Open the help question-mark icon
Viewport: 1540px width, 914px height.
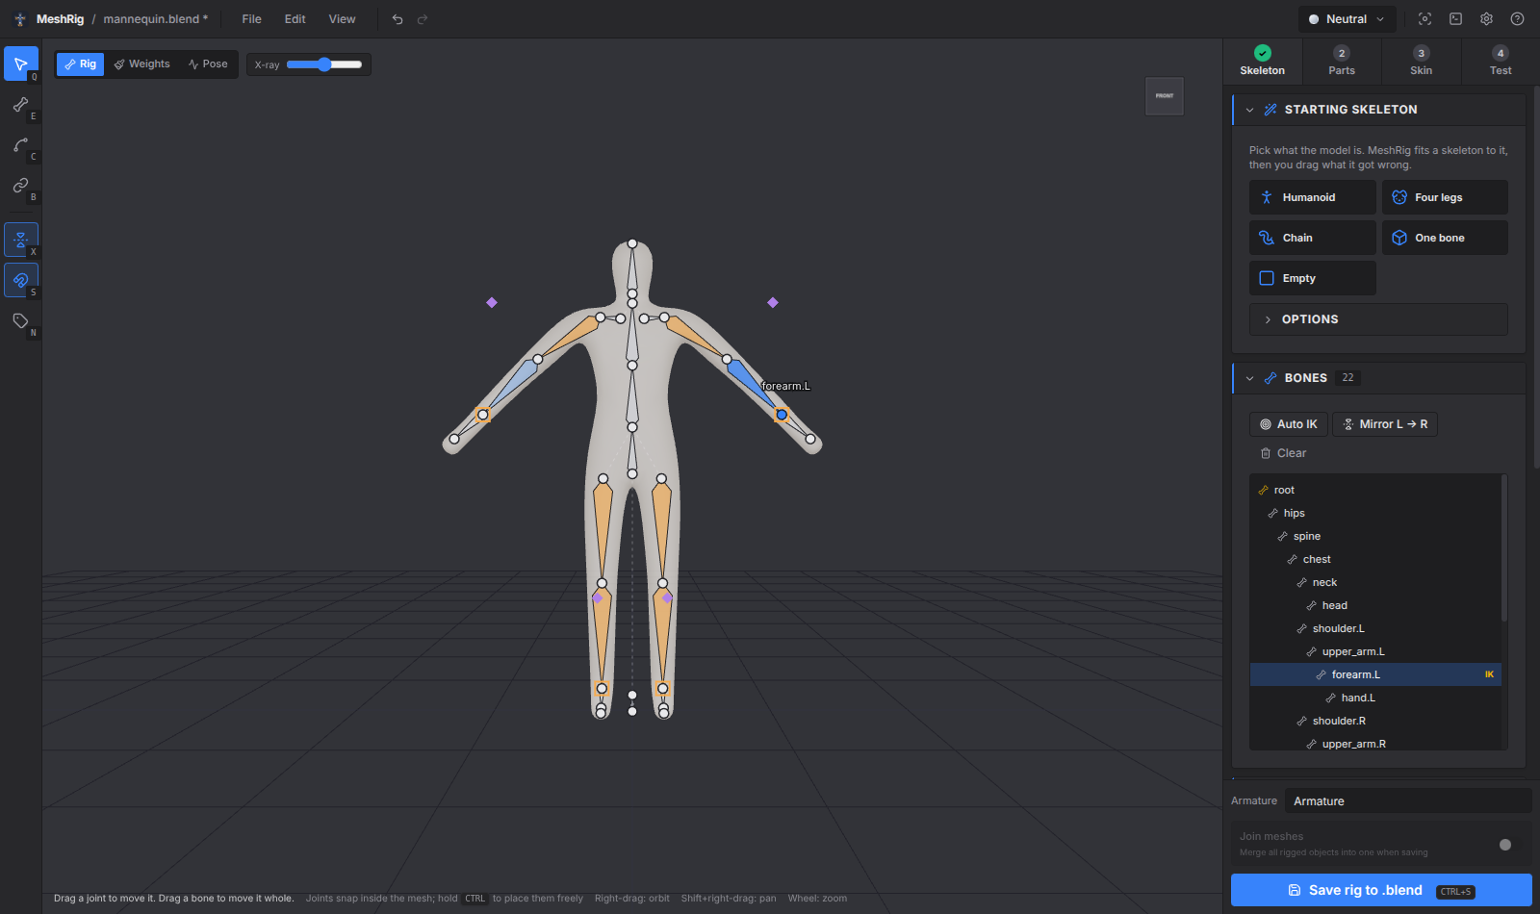click(x=1518, y=19)
